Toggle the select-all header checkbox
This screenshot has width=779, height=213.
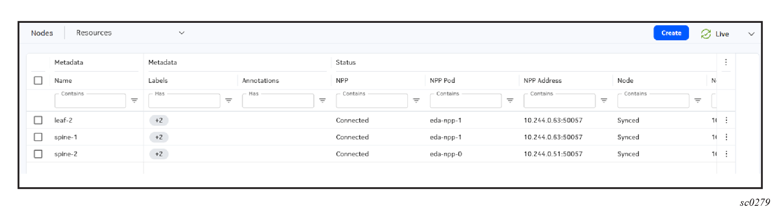38,80
